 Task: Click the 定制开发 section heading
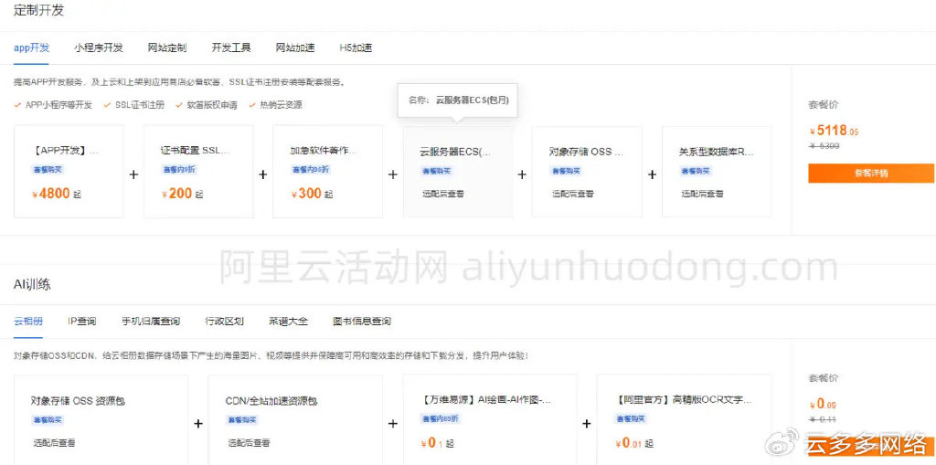[x=38, y=10]
